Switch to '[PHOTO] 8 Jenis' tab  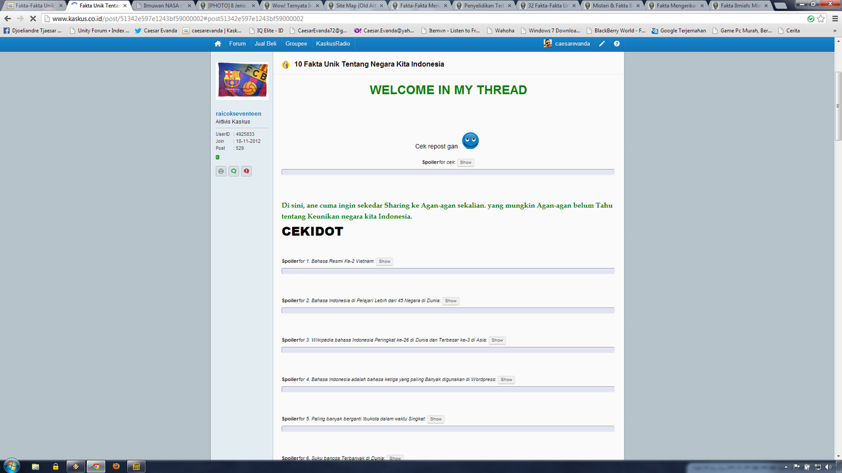[x=226, y=5]
